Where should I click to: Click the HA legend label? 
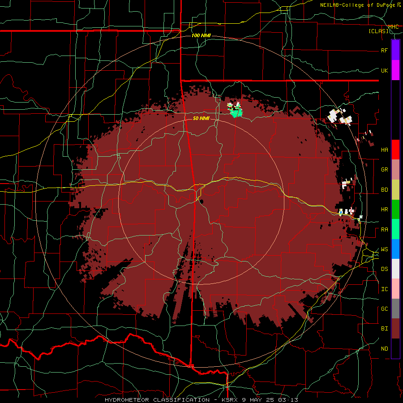tap(385, 150)
